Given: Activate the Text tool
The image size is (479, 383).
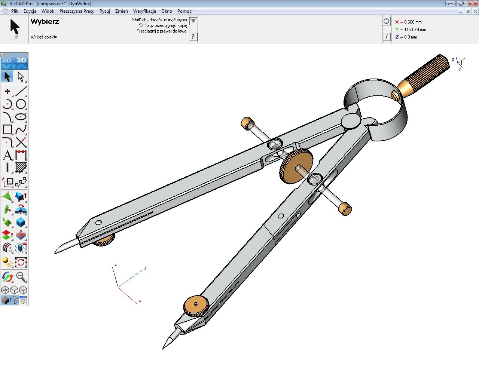Looking at the screenshot, I should click(7, 155).
